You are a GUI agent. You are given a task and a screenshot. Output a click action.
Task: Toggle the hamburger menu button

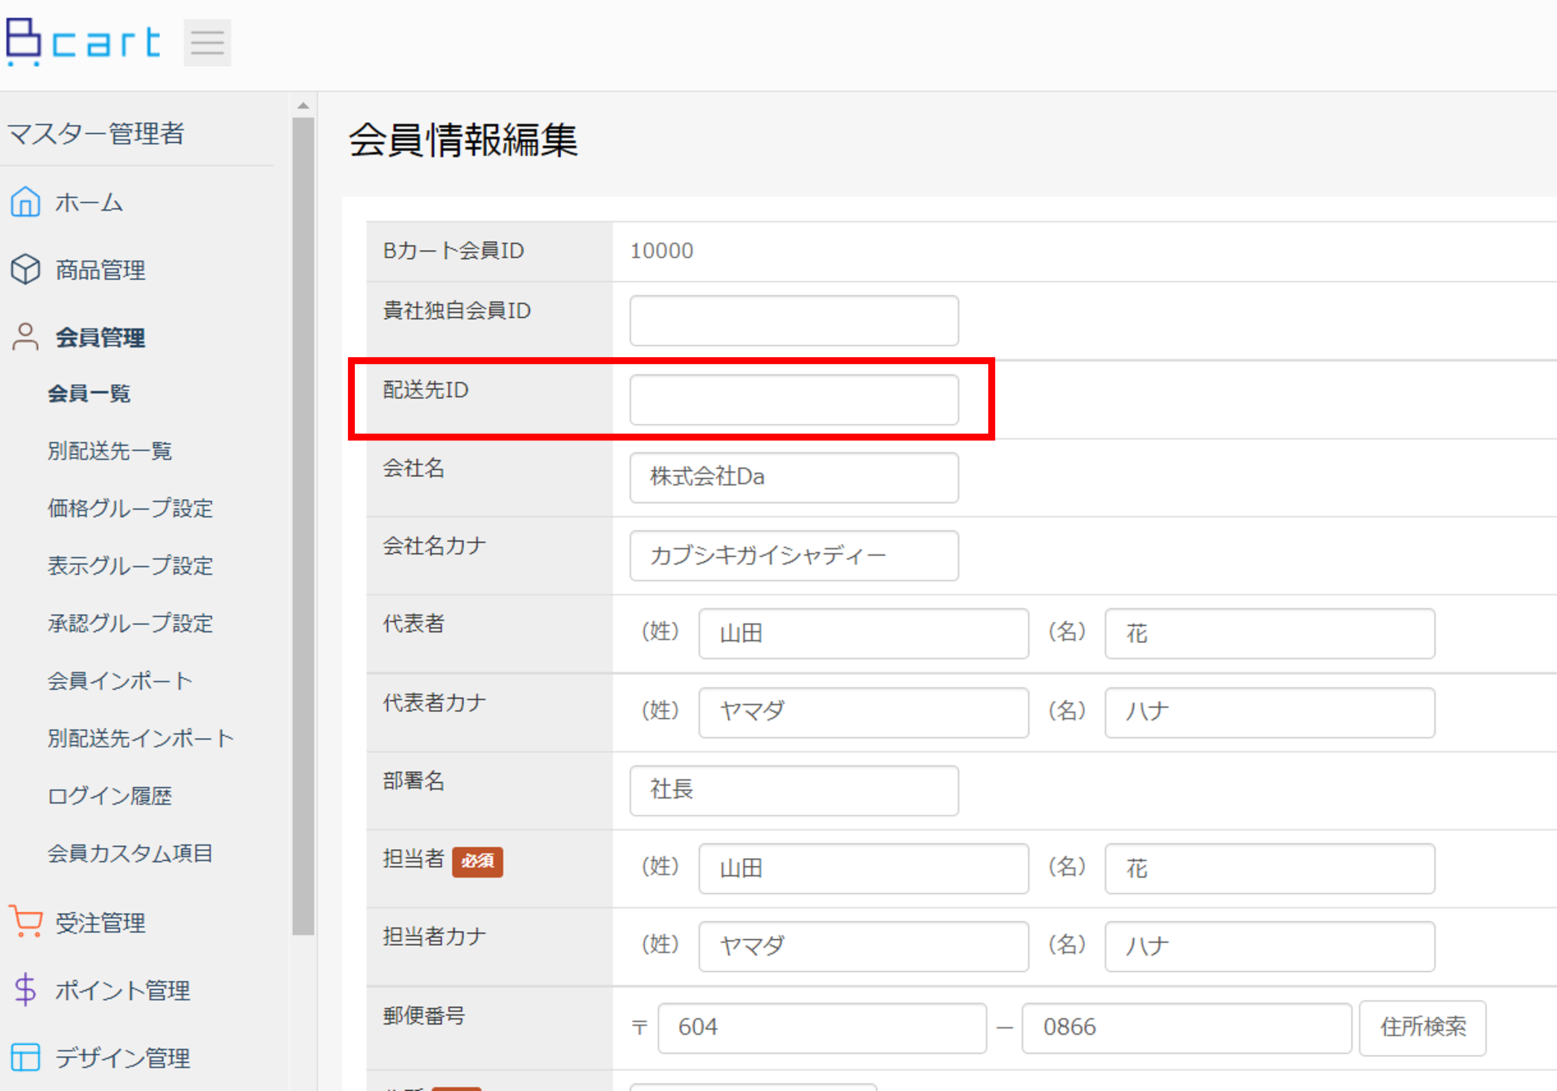(x=207, y=43)
